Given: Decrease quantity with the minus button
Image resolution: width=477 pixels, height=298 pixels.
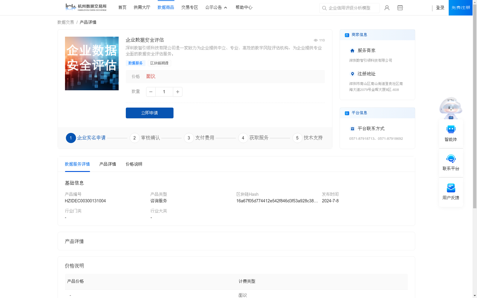Looking at the screenshot, I should (x=151, y=92).
